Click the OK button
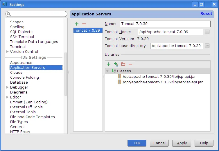This screenshot has height=151, width=219. click(x=137, y=143)
